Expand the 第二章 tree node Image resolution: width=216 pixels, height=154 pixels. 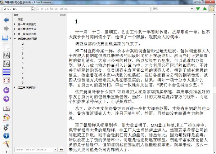(x=15, y=29)
